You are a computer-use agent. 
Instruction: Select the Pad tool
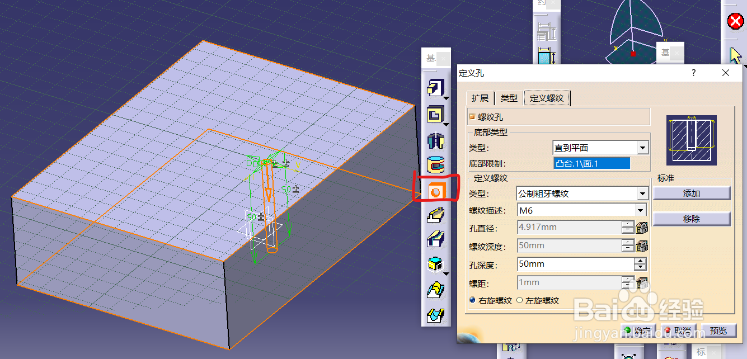(x=436, y=87)
